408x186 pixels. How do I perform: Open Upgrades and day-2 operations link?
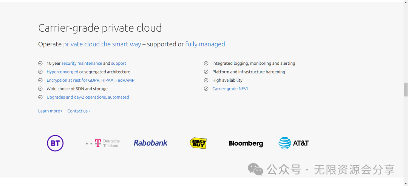tap(88, 97)
